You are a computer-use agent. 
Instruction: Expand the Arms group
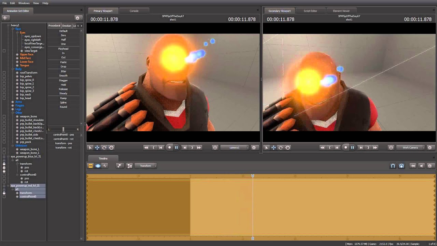click(13, 102)
